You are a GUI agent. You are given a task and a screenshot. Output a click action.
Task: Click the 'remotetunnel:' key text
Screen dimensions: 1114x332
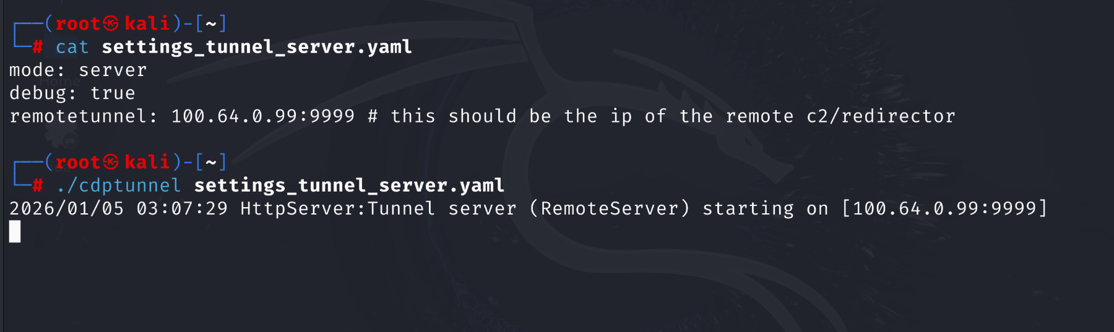tap(84, 116)
